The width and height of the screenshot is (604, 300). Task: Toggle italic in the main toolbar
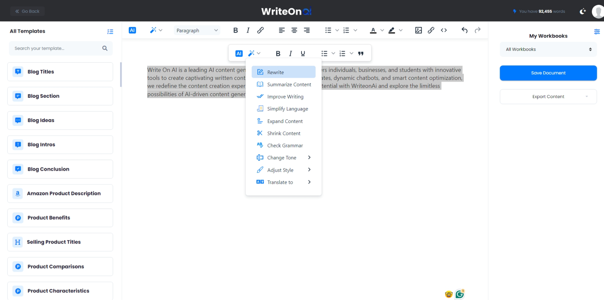[248, 30]
